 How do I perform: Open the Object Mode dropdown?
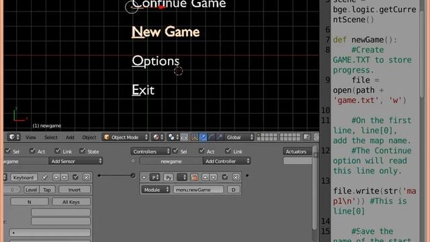126,137
